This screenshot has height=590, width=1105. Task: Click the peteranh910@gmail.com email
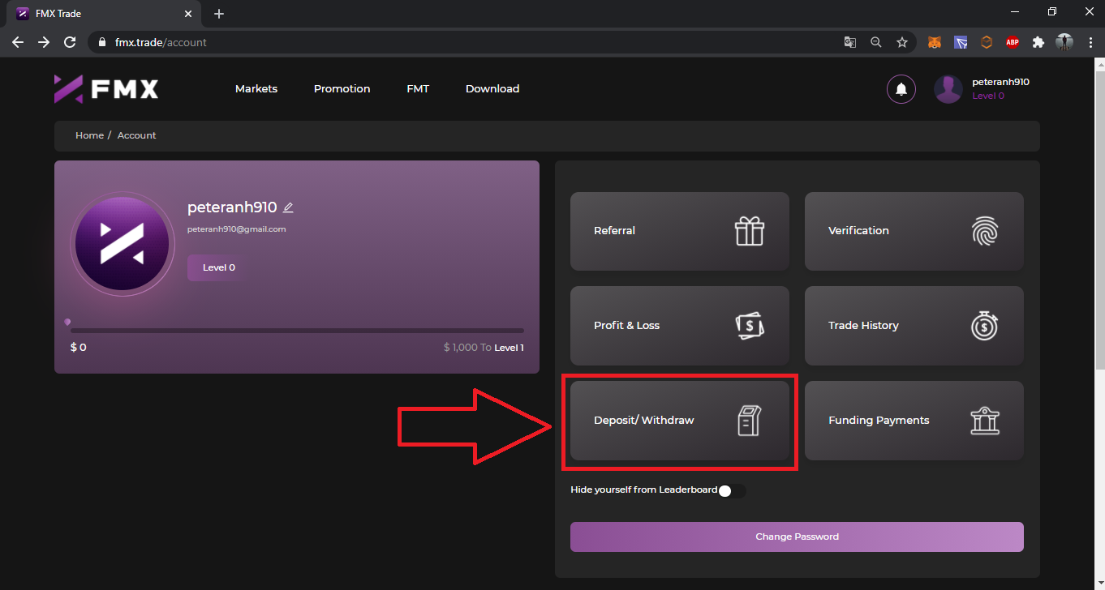[x=236, y=229]
